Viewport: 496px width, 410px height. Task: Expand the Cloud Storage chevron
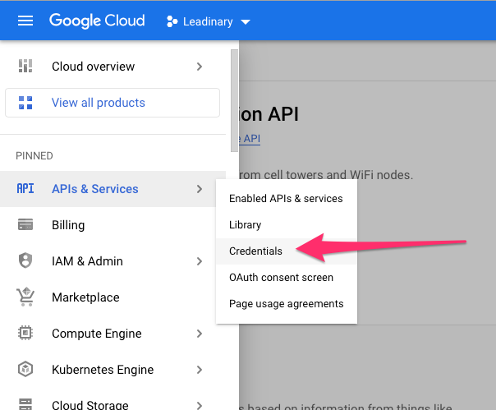pyautogui.click(x=199, y=405)
